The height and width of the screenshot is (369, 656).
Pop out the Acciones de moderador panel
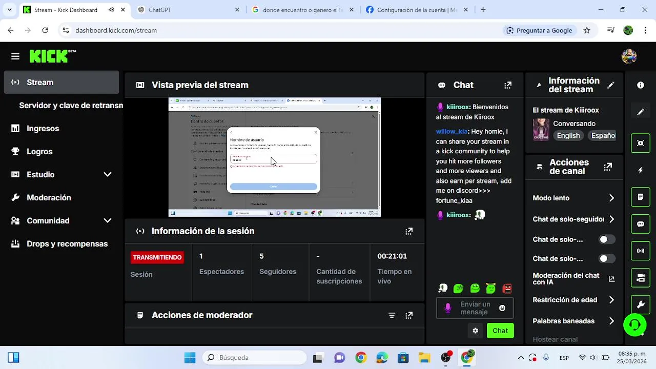click(409, 315)
